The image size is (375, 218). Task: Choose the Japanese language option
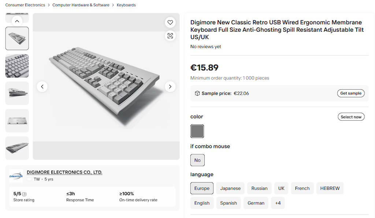point(230,188)
